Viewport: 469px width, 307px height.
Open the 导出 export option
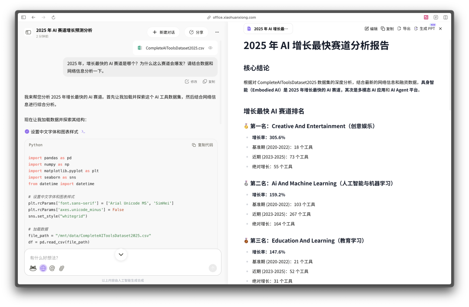click(x=404, y=29)
